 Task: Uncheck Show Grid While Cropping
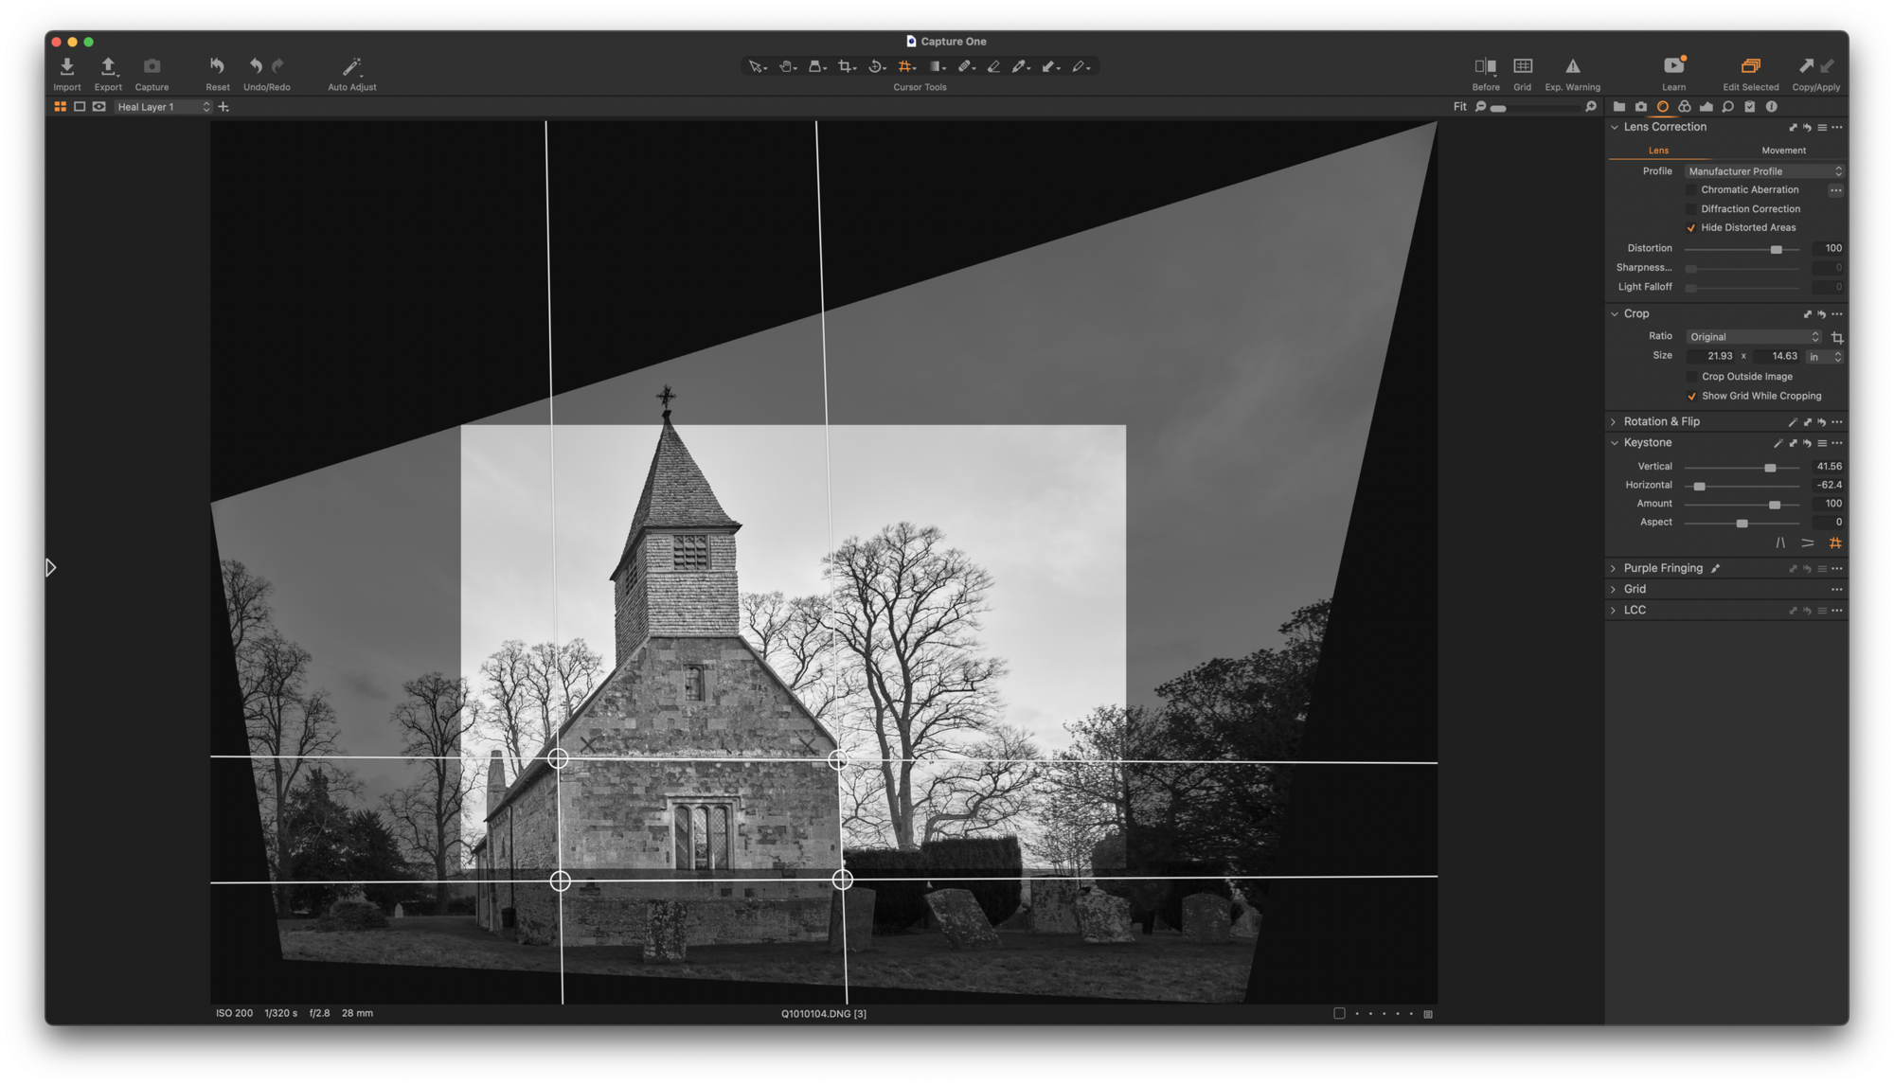[x=1691, y=397]
